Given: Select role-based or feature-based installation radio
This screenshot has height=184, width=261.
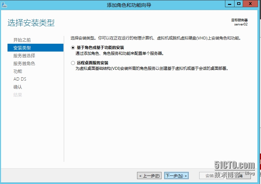Looking at the screenshot, I should [x=73, y=48].
